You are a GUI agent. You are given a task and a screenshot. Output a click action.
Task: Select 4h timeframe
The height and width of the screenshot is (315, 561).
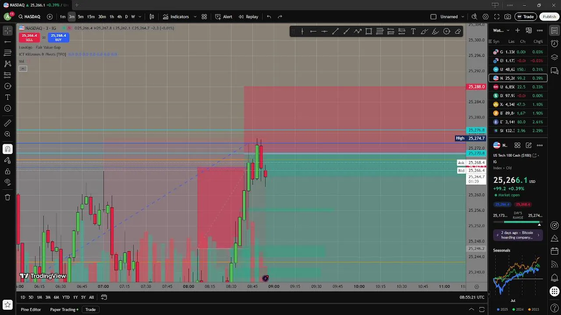point(119,17)
